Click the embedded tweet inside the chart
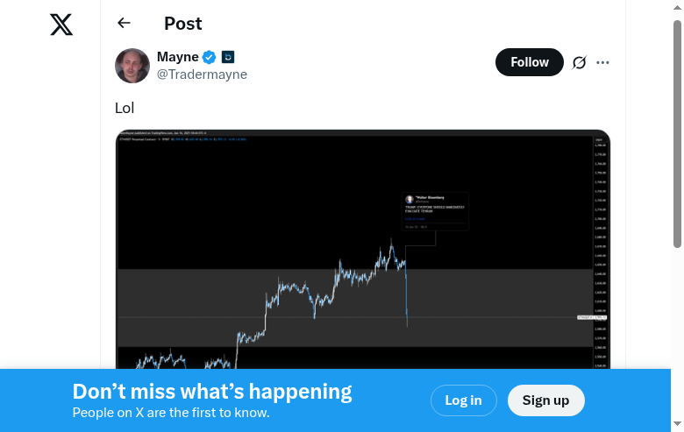The height and width of the screenshot is (432, 684). pyautogui.click(x=435, y=211)
